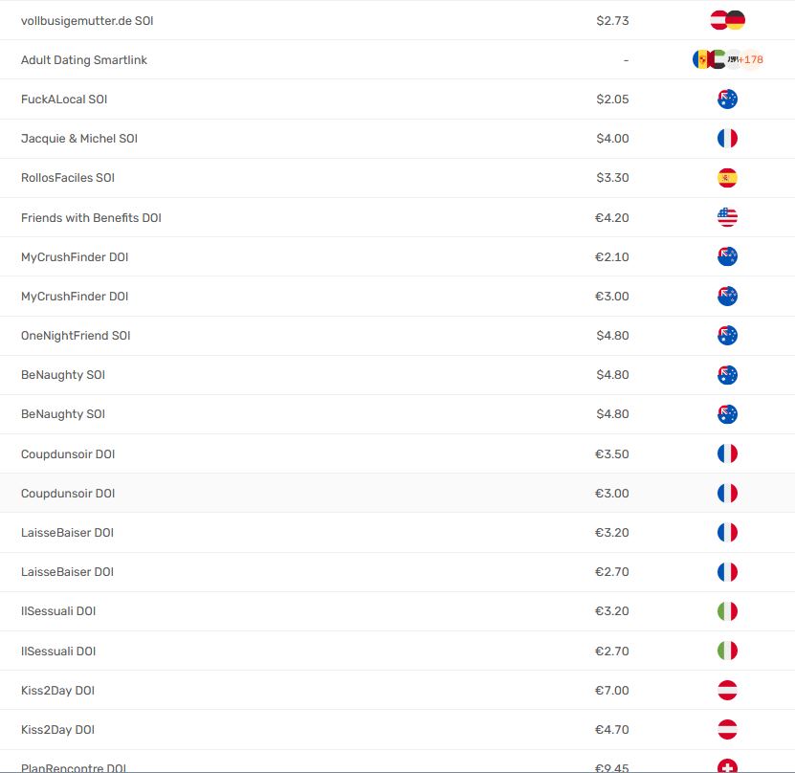Click the $4.00 payout of Jacquie & Michel
The image size is (795, 773).
[612, 139]
